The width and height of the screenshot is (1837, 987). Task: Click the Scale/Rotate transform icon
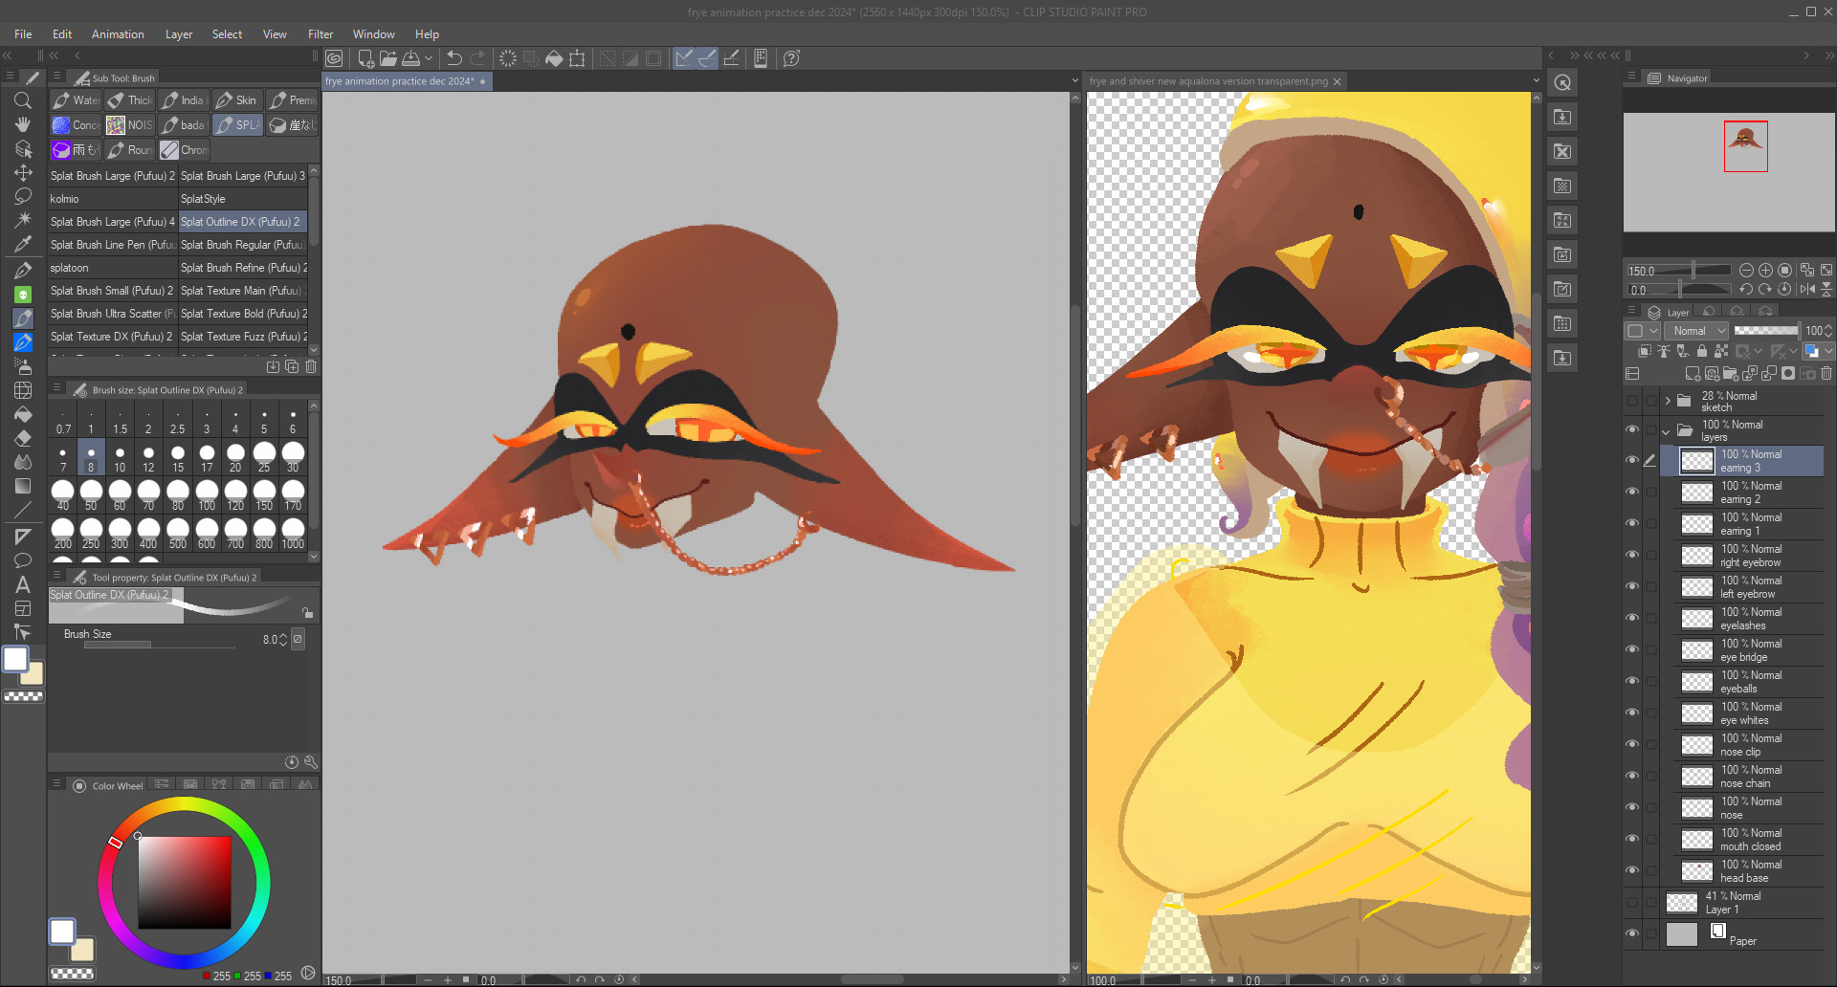577,58
